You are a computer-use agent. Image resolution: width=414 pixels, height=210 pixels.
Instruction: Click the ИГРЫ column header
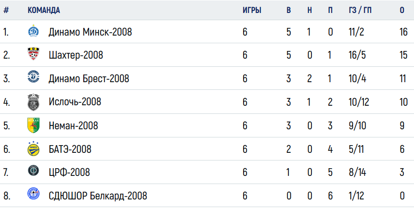[252, 10]
